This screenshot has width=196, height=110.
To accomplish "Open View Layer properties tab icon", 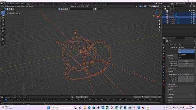I will coord(164,51).
